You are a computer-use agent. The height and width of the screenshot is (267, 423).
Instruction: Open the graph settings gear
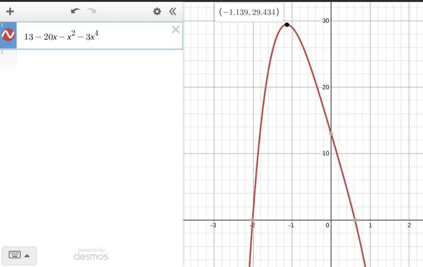(157, 11)
